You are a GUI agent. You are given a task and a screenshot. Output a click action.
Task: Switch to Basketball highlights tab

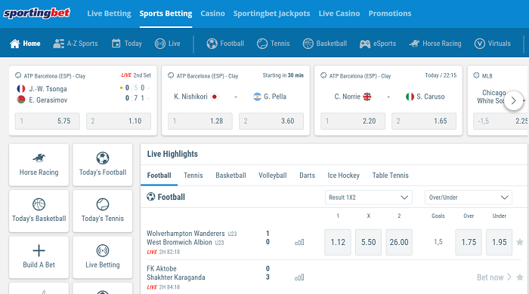point(230,176)
